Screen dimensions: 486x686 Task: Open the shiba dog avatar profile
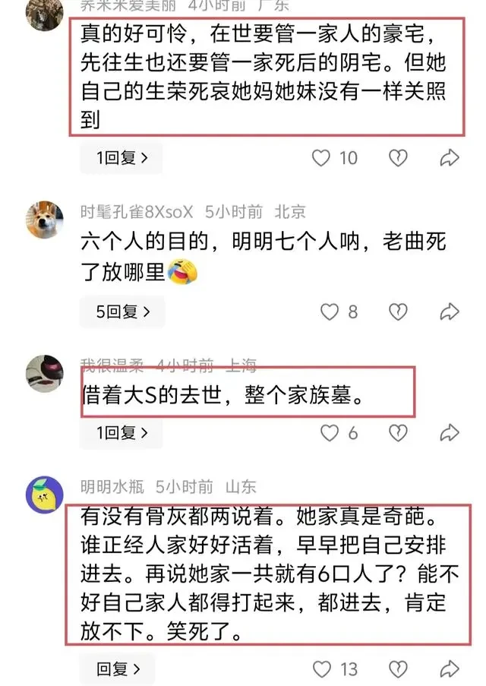point(45,220)
